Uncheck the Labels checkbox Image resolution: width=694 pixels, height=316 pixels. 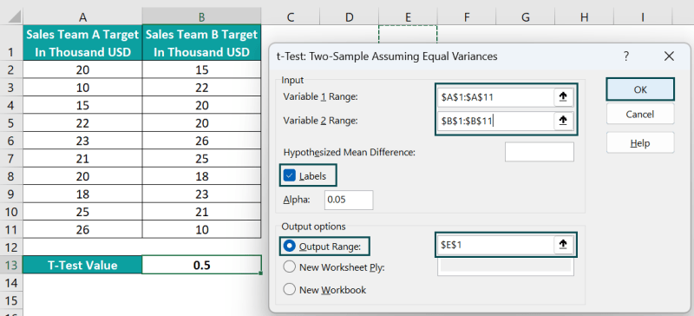coord(290,176)
